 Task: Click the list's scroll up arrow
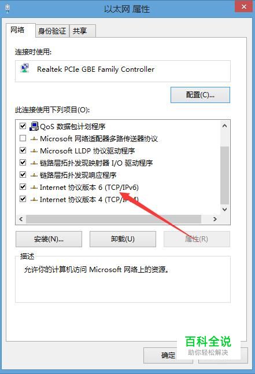[x=224, y=126]
